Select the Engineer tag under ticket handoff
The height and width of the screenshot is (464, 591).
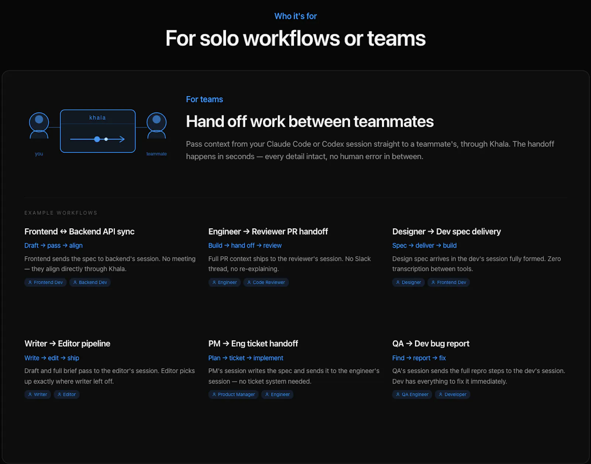[x=277, y=395]
